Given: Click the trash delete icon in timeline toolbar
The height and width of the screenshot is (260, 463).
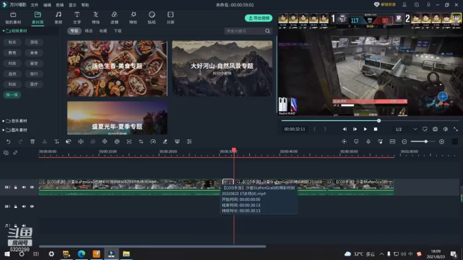Looking at the screenshot, I should click(32, 142).
